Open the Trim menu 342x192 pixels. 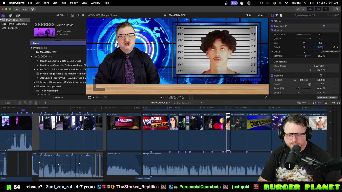click(46, 3)
